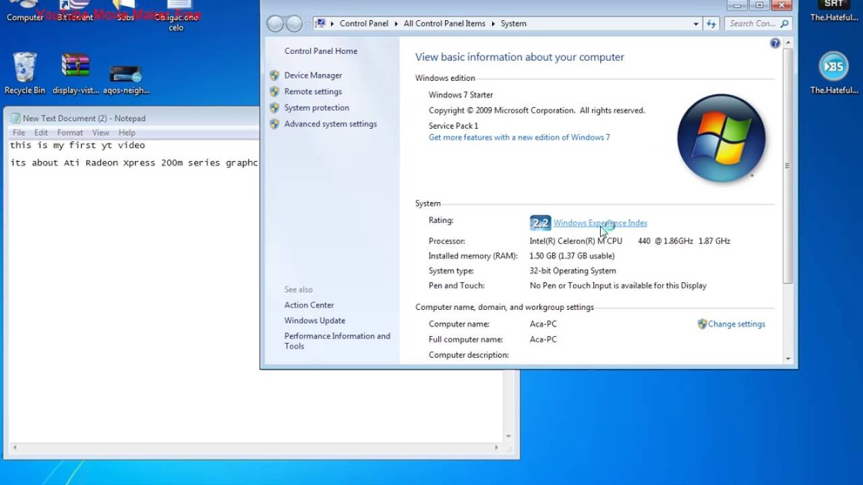Screen dimensions: 863x485
Task: Click shield icon beside Change settings
Action: click(x=702, y=324)
